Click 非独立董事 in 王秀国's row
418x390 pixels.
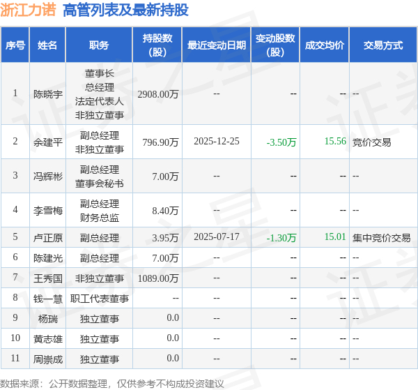99,278
